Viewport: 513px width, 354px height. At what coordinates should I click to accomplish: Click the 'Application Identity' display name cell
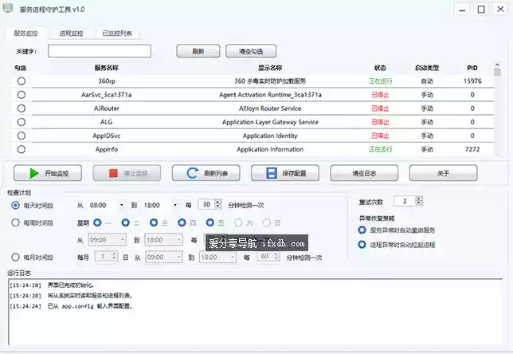pos(270,136)
